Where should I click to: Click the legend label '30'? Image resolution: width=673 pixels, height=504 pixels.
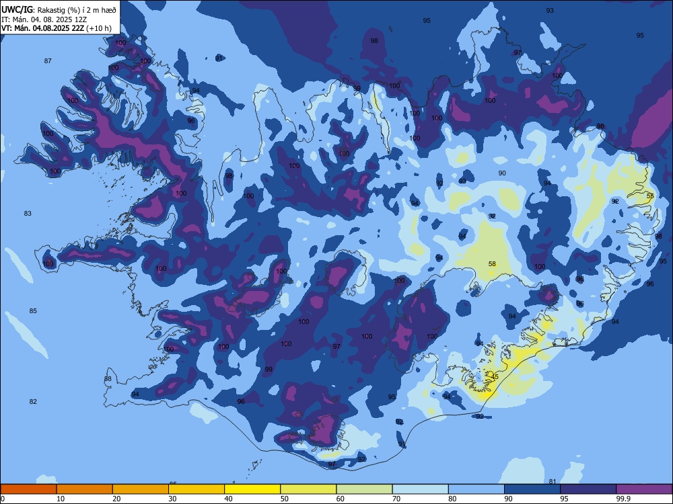click(x=172, y=499)
